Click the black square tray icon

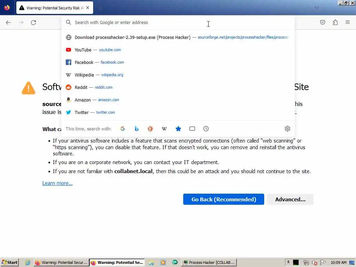(296, 263)
